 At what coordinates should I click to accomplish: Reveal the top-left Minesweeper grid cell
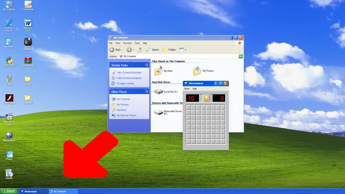[x=189, y=107]
